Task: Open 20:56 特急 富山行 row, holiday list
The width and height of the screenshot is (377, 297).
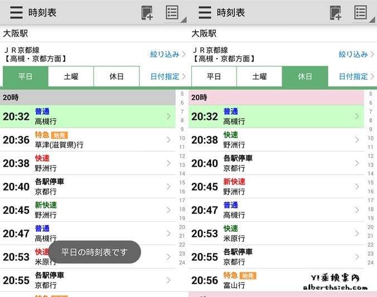Action: point(276,280)
